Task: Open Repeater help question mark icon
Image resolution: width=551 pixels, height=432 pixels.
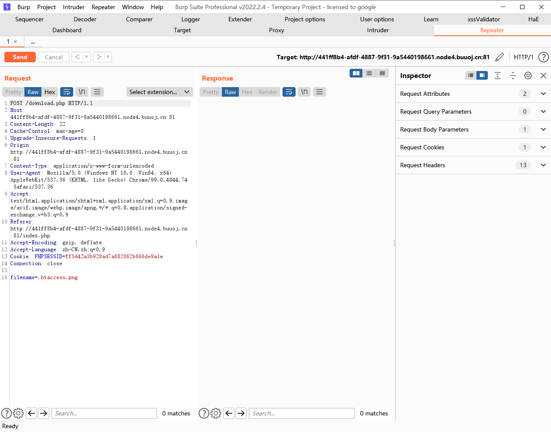Action: (543, 57)
